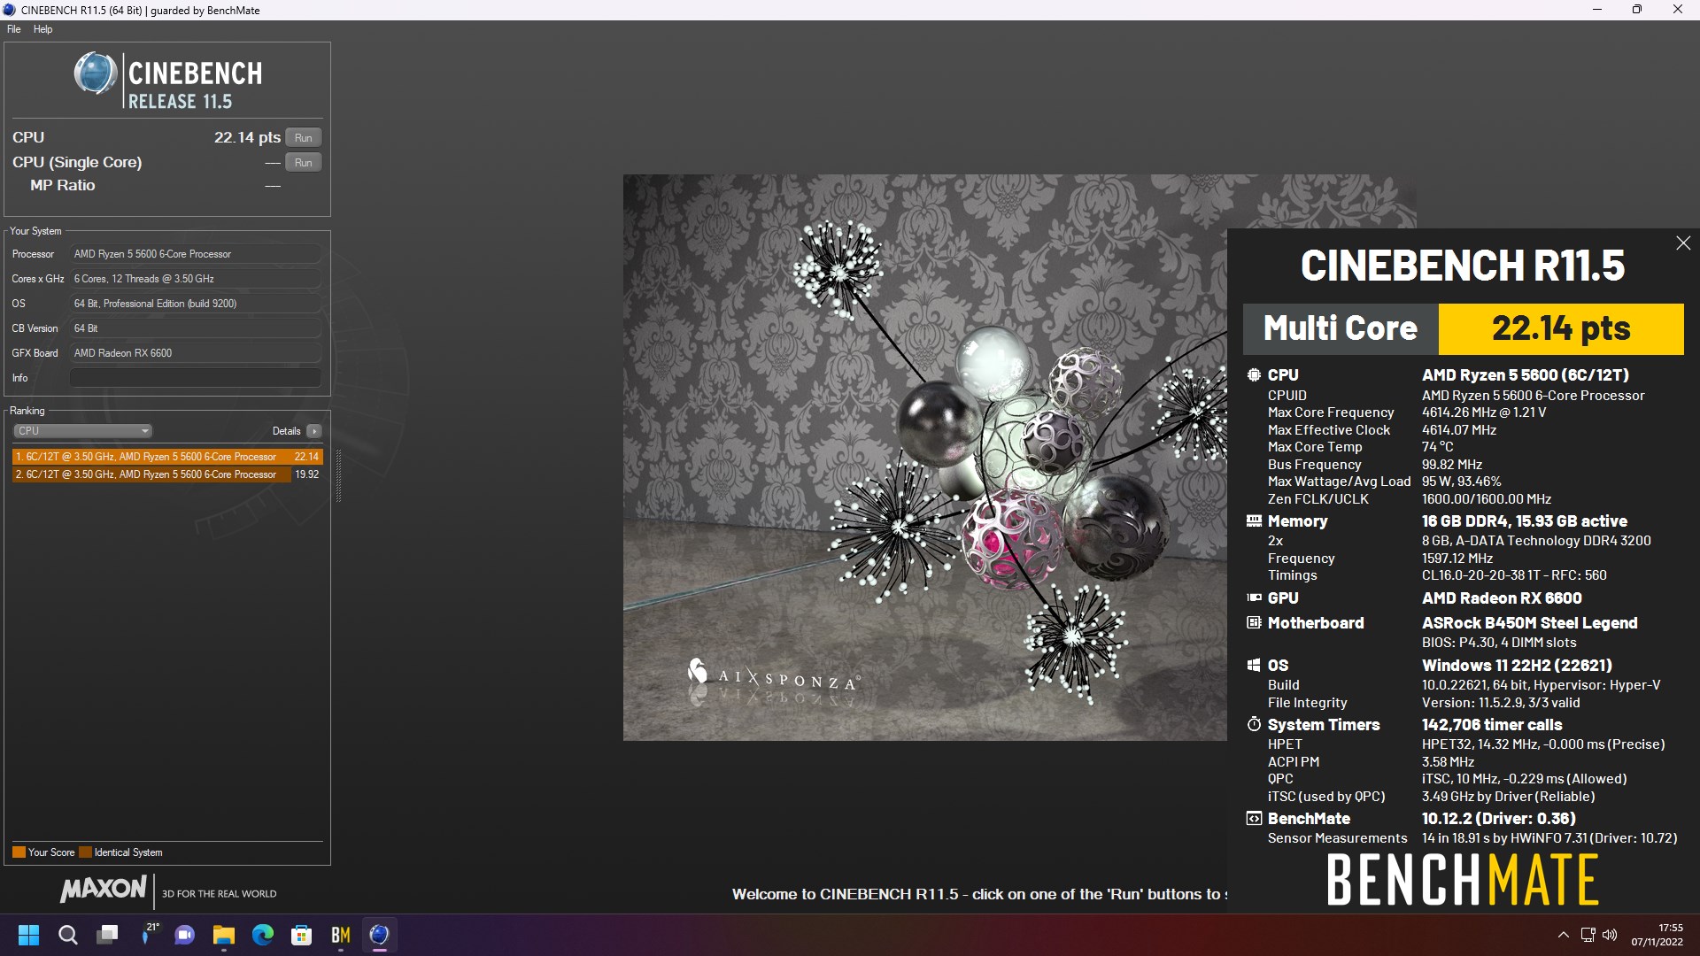This screenshot has height=956, width=1700.
Task: Click the CPU chip icon in BenchMate panel
Action: 1254,375
